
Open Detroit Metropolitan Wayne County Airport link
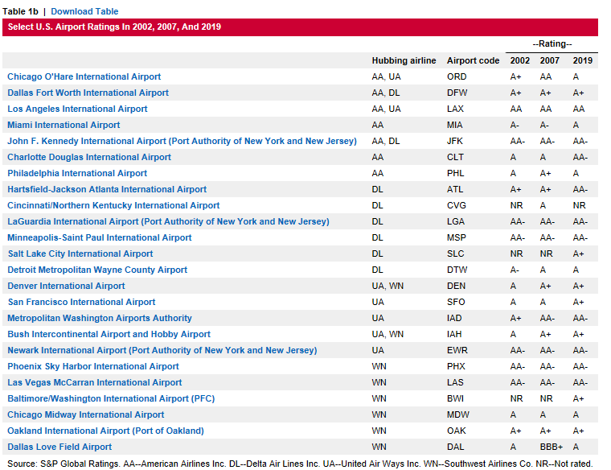(97, 270)
